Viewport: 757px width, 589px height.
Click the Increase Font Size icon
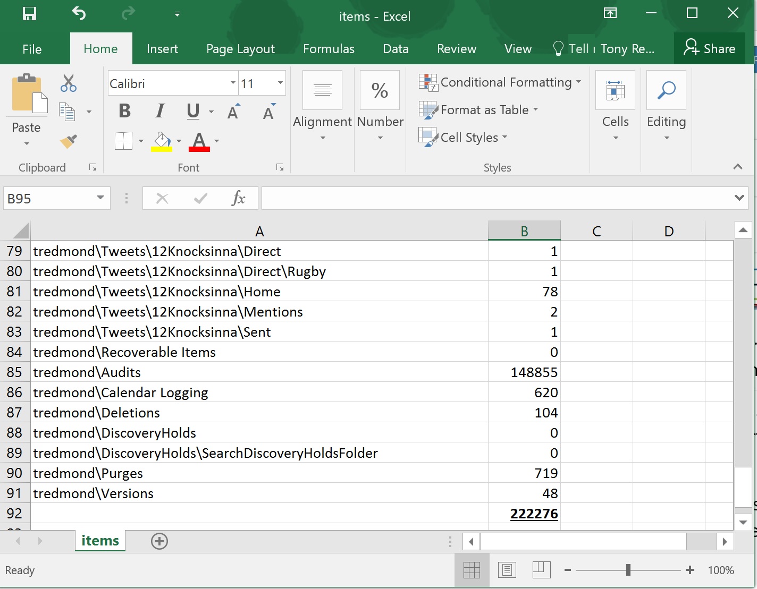(233, 112)
